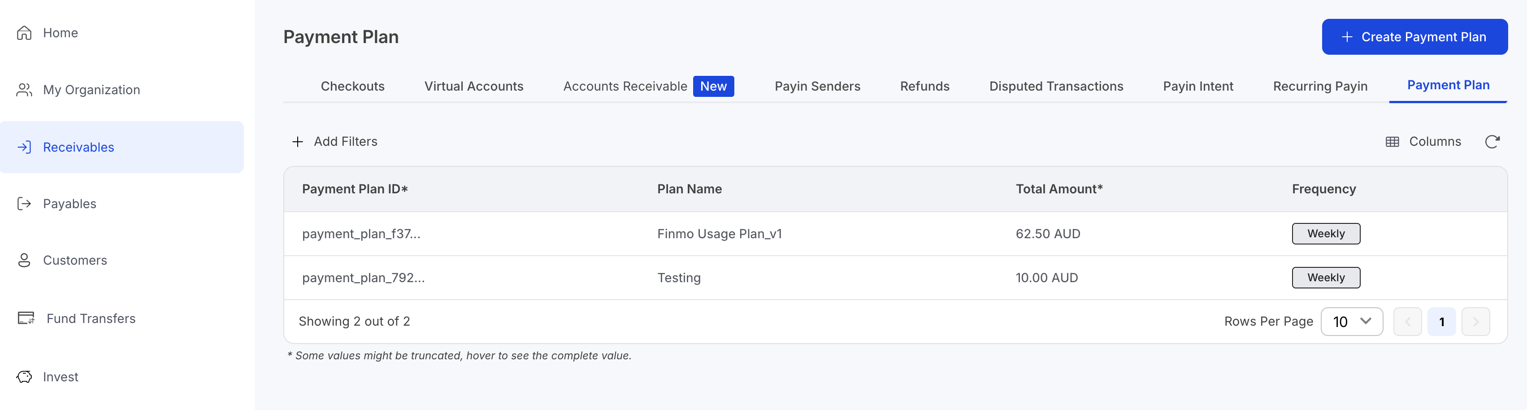Screen dimensions: 1527x410
Task: Click the Home house icon
Action: (24, 33)
